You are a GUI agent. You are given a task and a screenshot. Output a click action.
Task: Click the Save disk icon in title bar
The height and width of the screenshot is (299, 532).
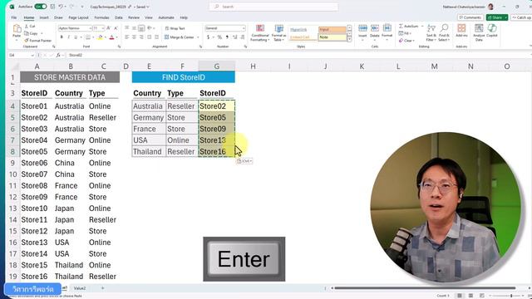coord(52,7)
